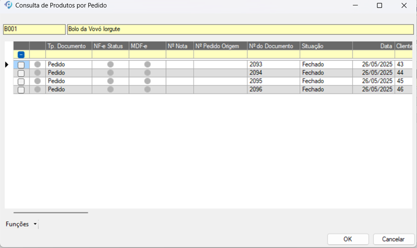Click gray status dot in first row
Image resolution: width=417 pixels, height=248 pixels.
point(38,64)
